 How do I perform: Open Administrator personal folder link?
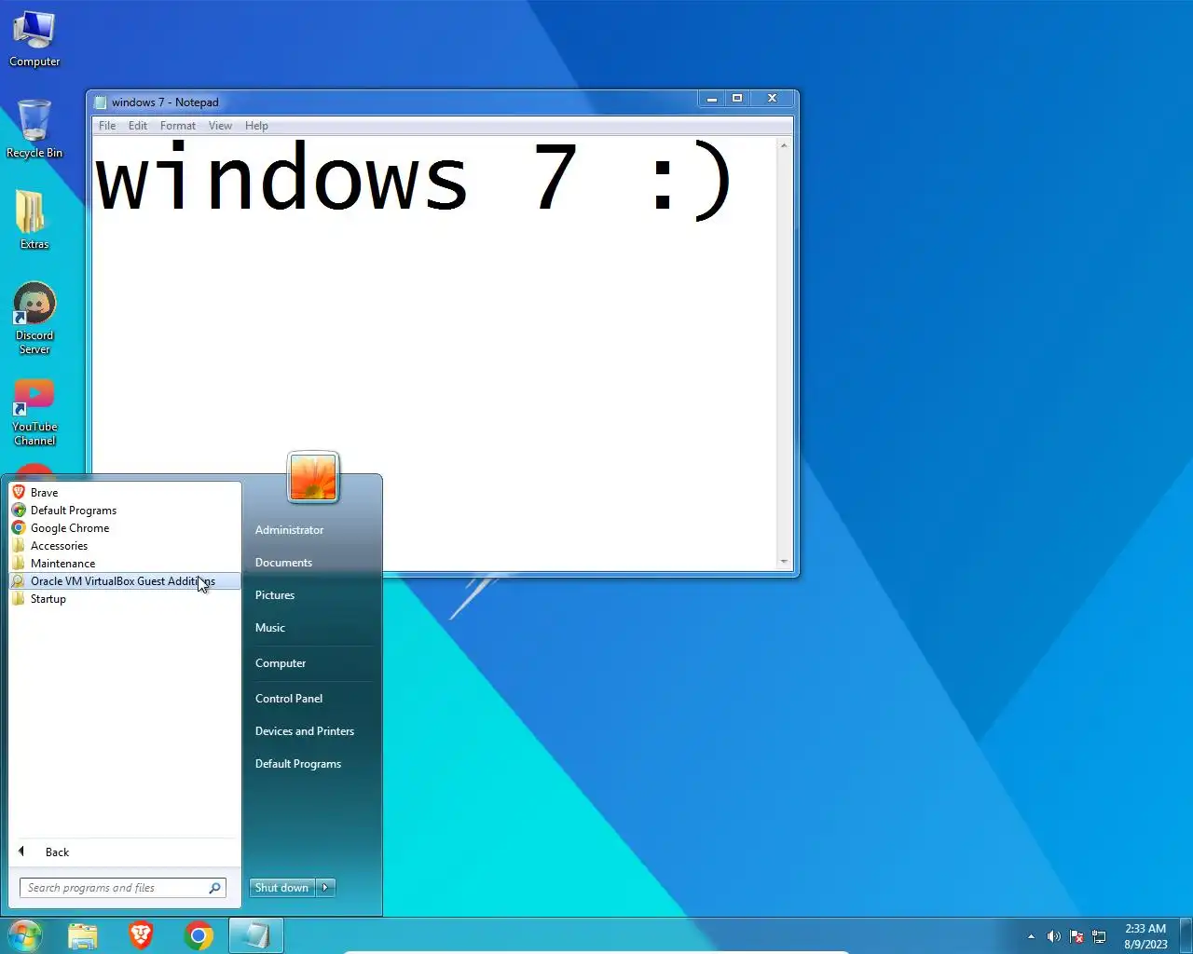[289, 529]
